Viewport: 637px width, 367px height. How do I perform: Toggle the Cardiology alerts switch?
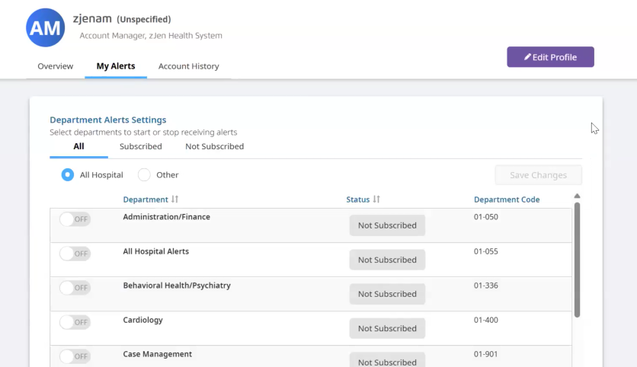(75, 322)
